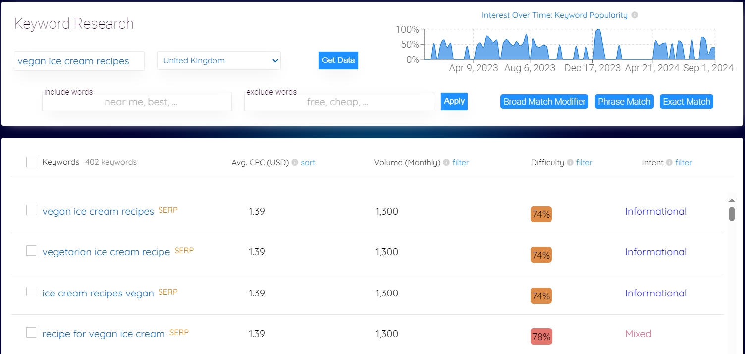Viewport: 745px width, 354px height.
Task: Click the Apply button for word filters
Action: coord(454,101)
